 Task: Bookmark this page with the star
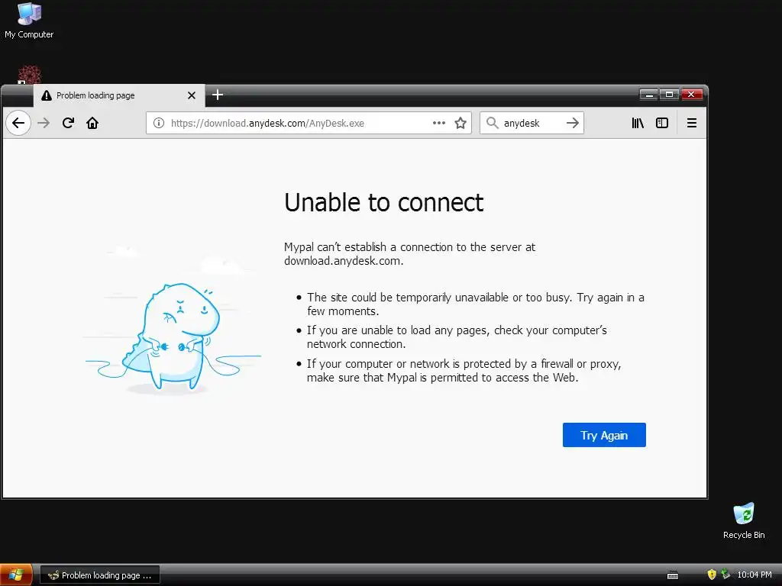(460, 123)
